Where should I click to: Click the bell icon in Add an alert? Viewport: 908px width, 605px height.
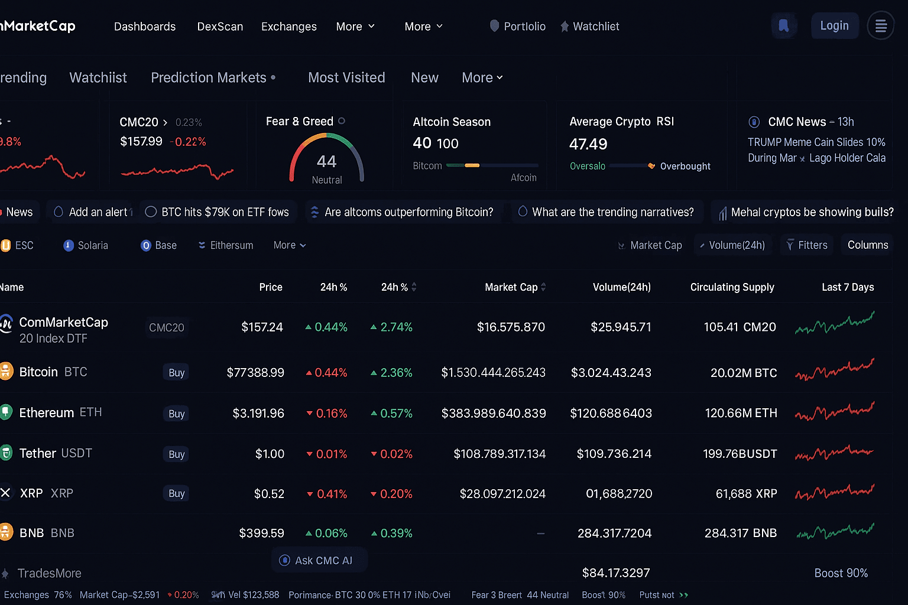[x=59, y=212]
